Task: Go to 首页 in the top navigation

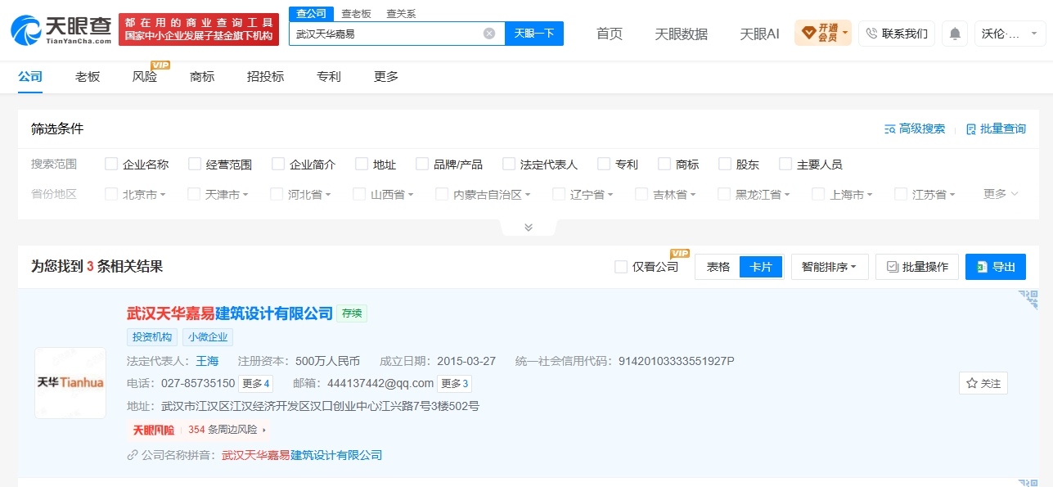Action: click(x=610, y=34)
